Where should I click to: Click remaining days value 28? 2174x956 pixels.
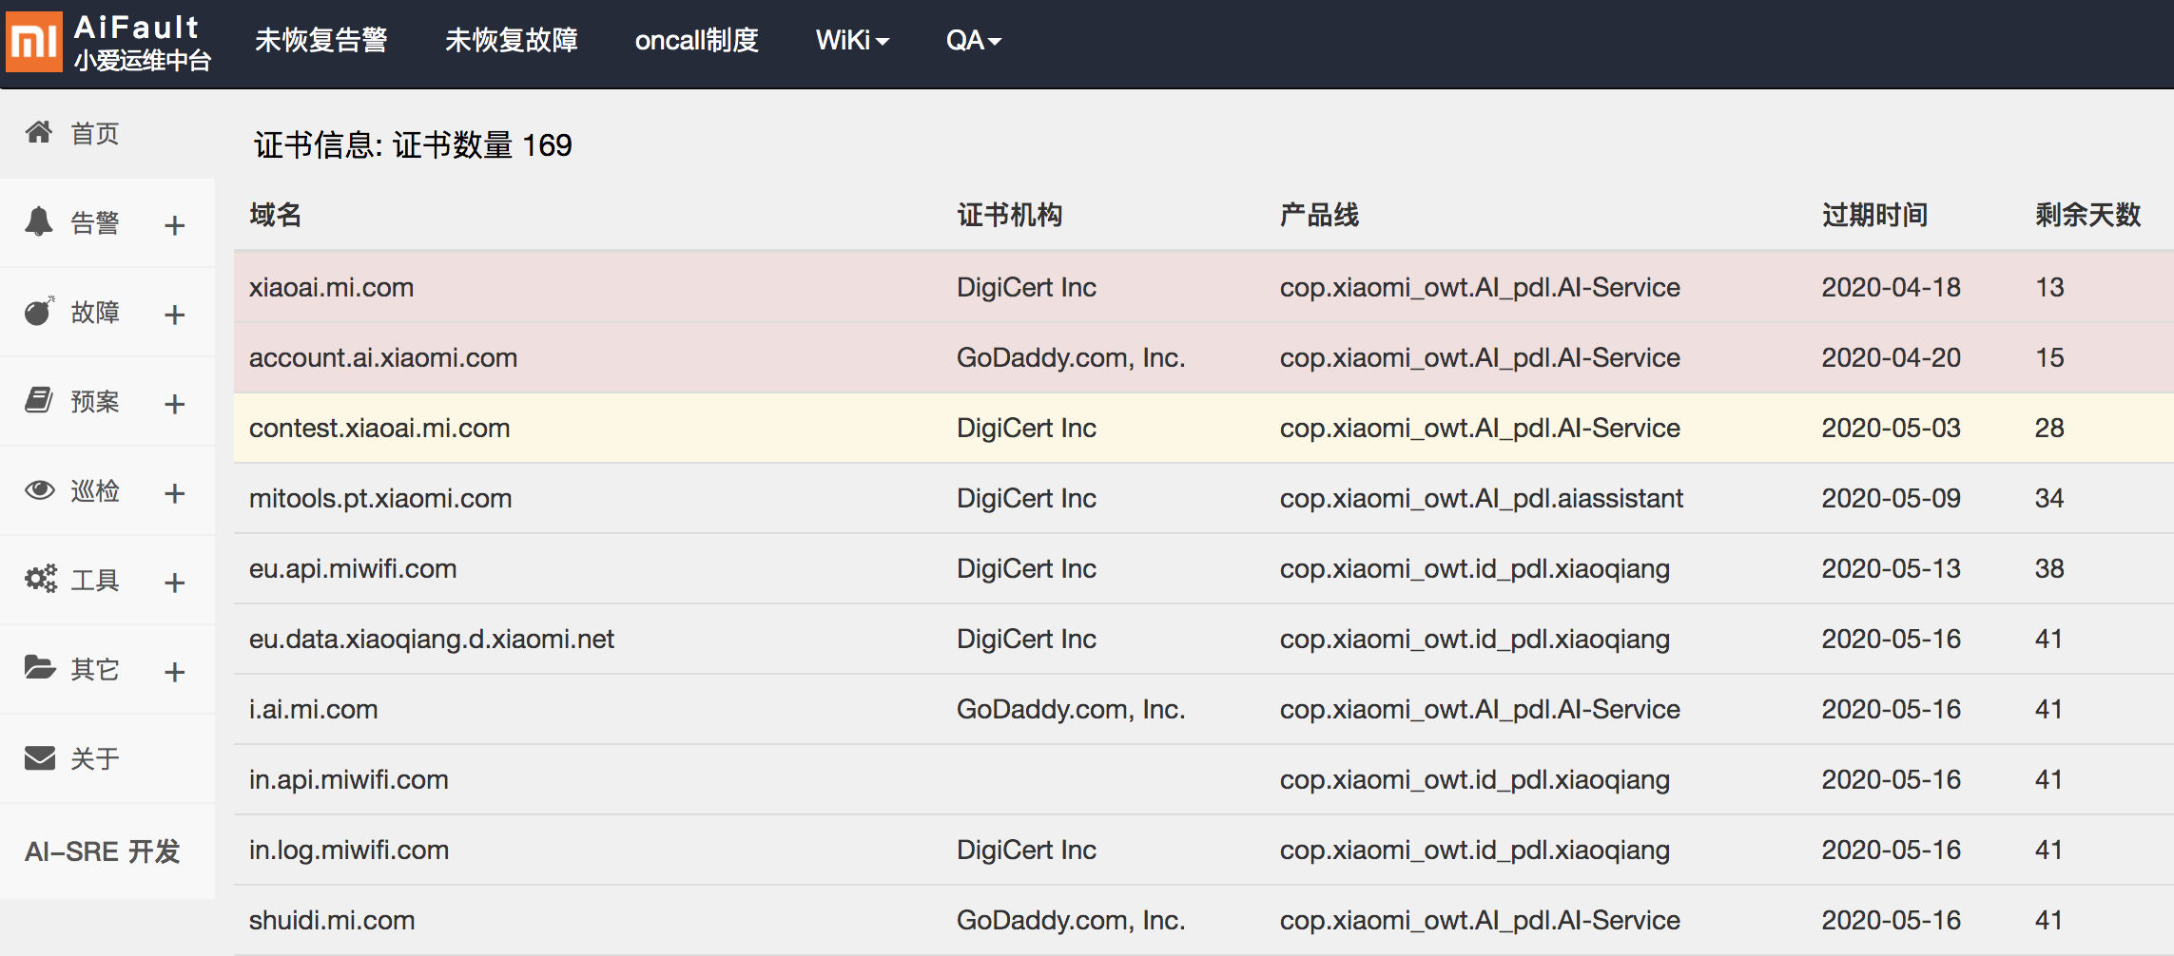tap(2049, 428)
